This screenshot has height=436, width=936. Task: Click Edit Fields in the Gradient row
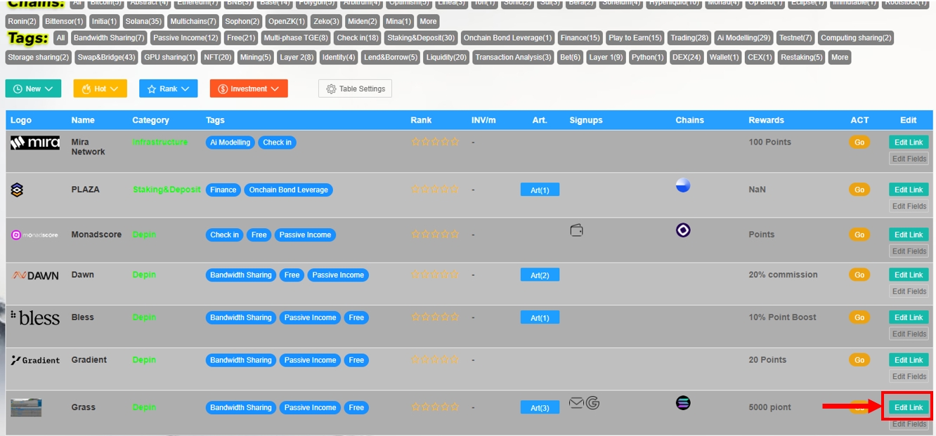(909, 376)
